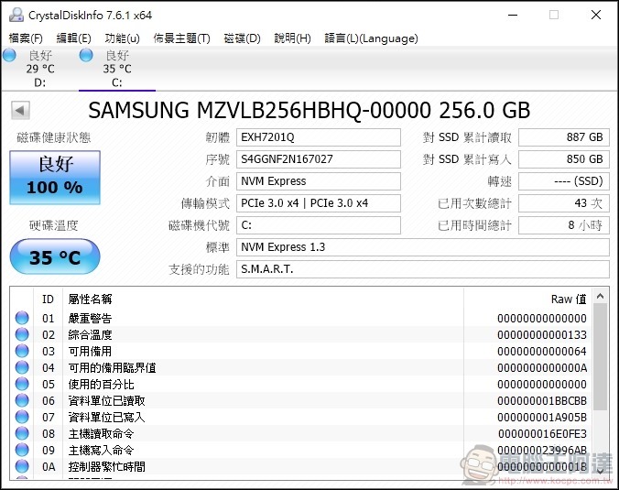
Task: Click the total host writes value 850 GB
Action: tap(564, 159)
